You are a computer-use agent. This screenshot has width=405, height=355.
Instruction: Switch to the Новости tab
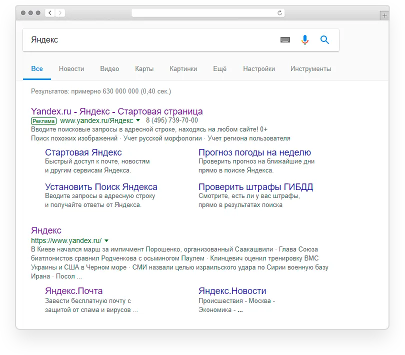point(71,68)
